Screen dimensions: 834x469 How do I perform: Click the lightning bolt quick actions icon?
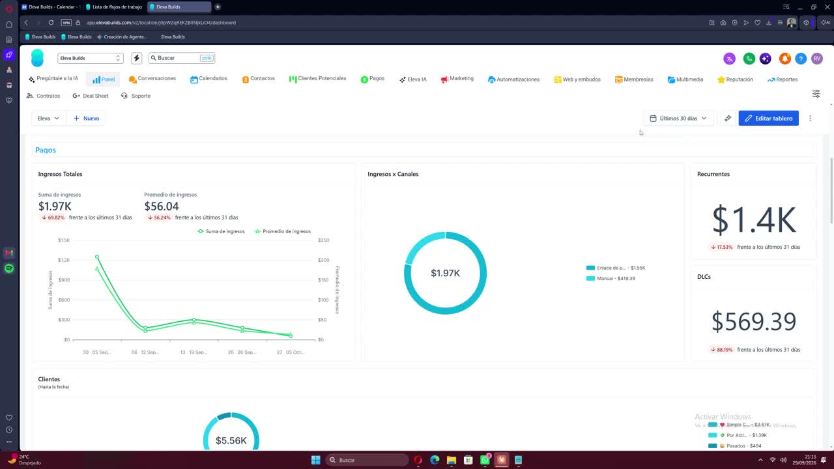[137, 58]
